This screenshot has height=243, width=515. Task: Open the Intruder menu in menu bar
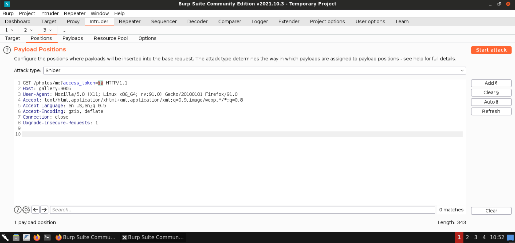point(49,13)
